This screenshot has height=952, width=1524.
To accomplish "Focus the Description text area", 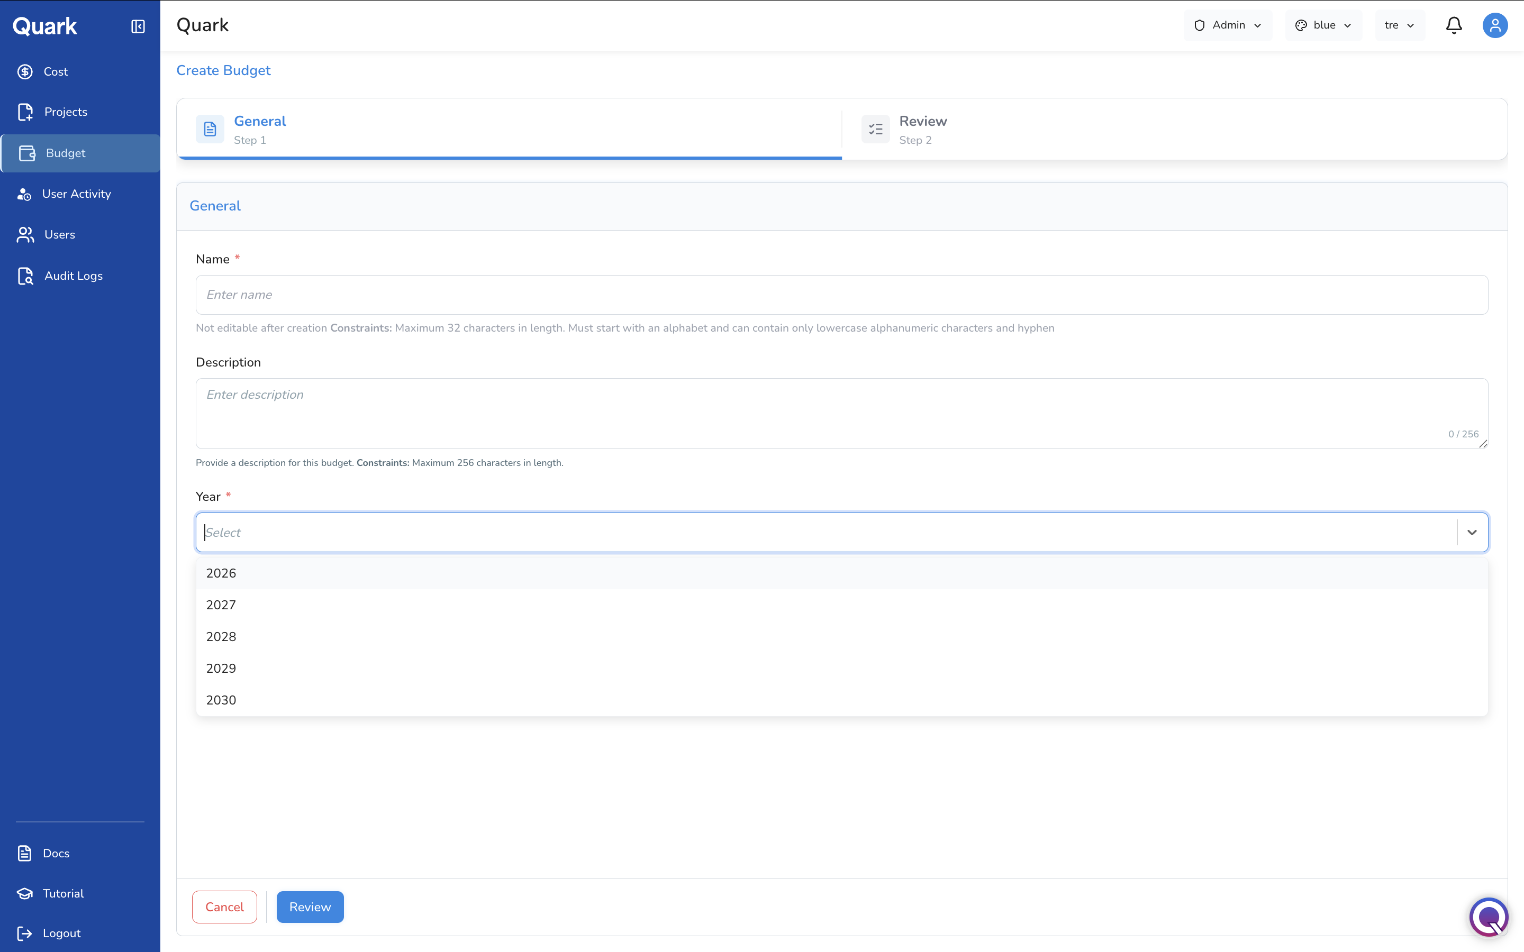I will click(841, 414).
